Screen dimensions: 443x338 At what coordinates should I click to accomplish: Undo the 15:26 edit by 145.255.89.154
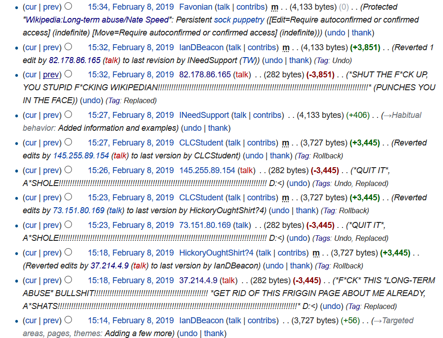[x=298, y=183]
